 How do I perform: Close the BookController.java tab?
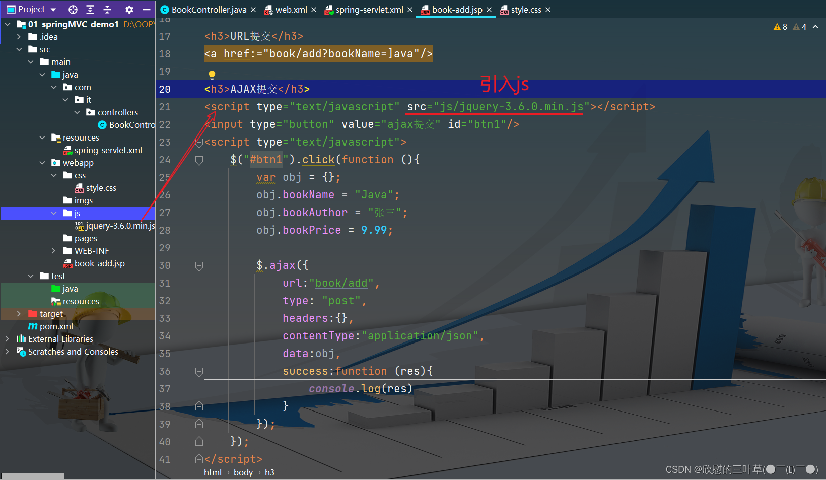[x=253, y=10]
